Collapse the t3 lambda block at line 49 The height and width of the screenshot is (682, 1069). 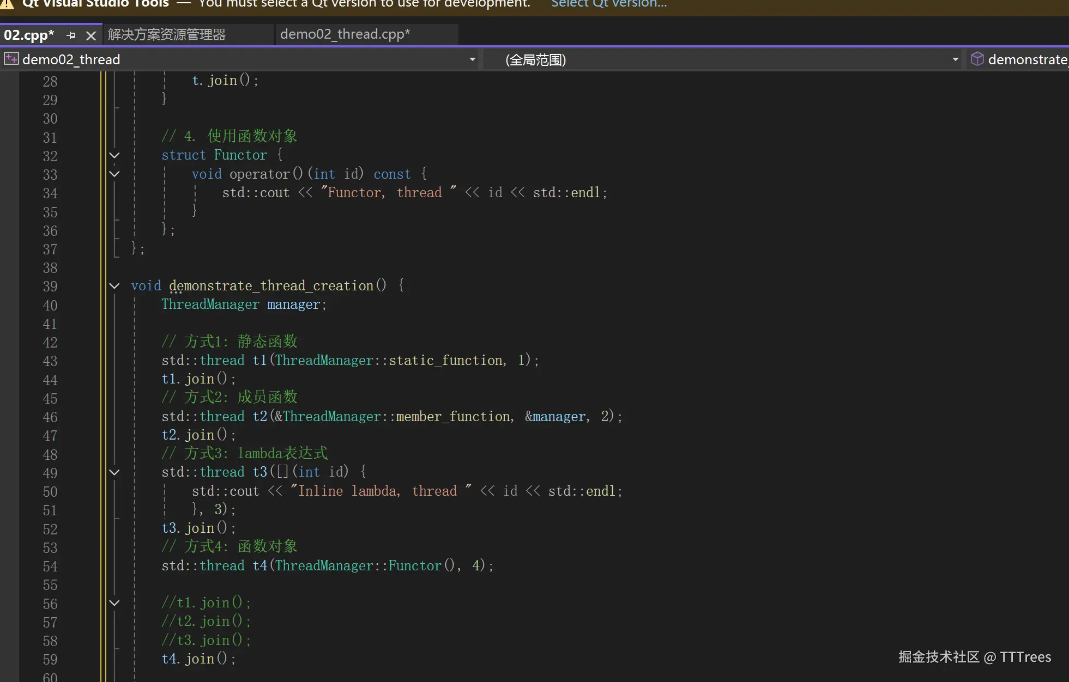(114, 472)
